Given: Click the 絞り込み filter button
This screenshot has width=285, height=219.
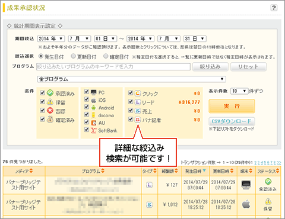Looking at the screenshot, I should (x=210, y=67).
